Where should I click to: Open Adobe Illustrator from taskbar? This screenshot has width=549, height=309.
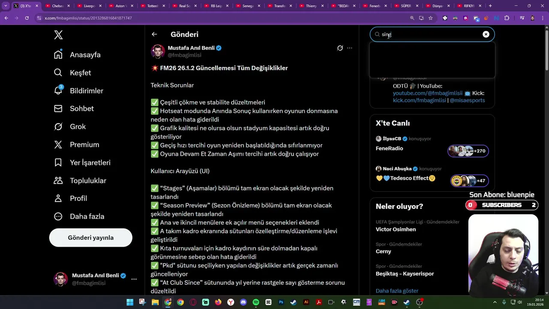point(306,302)
